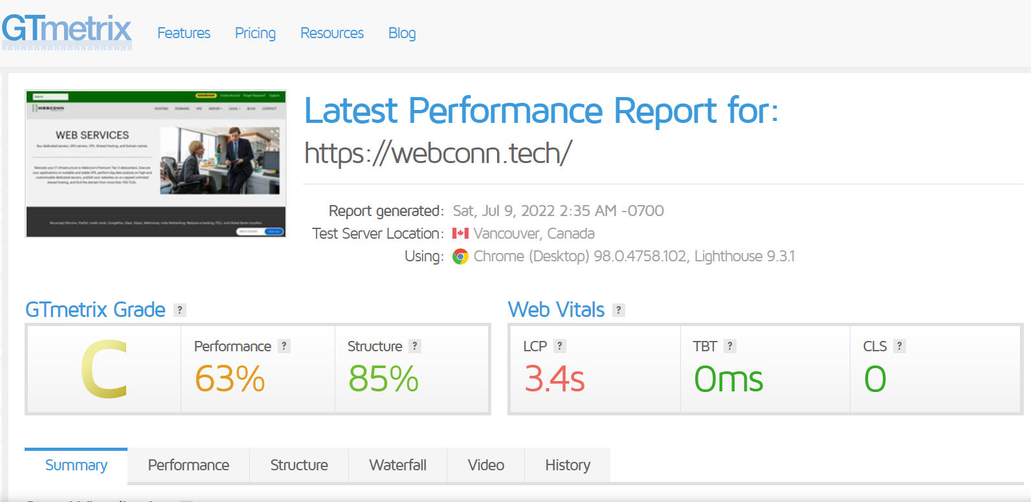This screenshot has height=502, width=1031.
Task: Click the webconn.tech site screenshot thumbnail
Action: click(x=155, y=164)
